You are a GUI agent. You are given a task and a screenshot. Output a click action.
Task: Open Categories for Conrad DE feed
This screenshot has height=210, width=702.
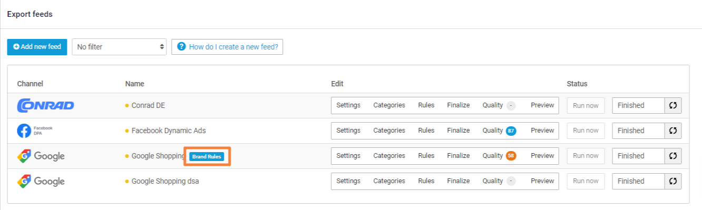389,105
